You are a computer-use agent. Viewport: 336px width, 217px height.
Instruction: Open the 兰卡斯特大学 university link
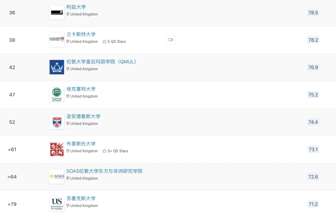click(x=81, y=34)
